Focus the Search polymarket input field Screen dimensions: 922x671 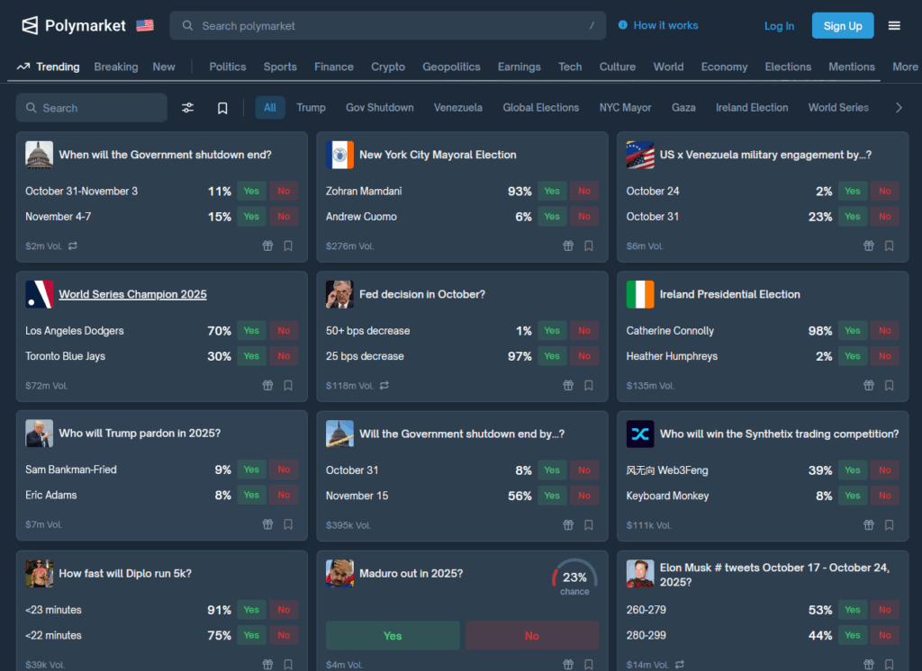pos(387,26)
